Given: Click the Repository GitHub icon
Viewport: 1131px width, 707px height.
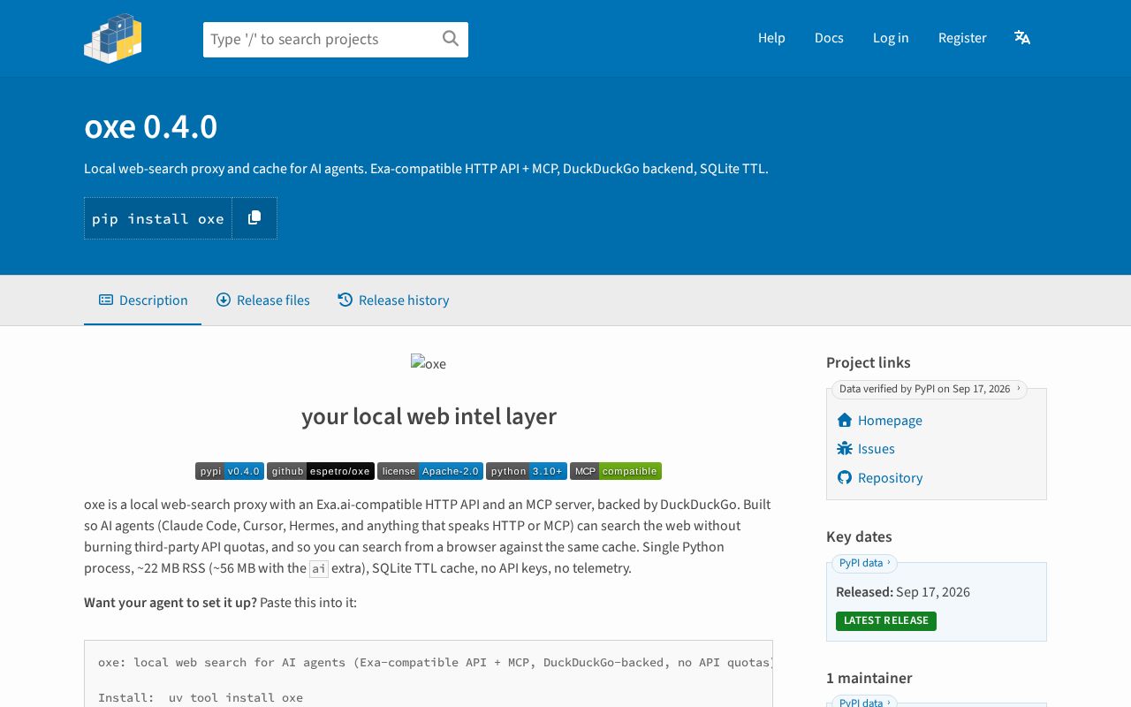Looking at the screenshot, I should coord(845,477).
